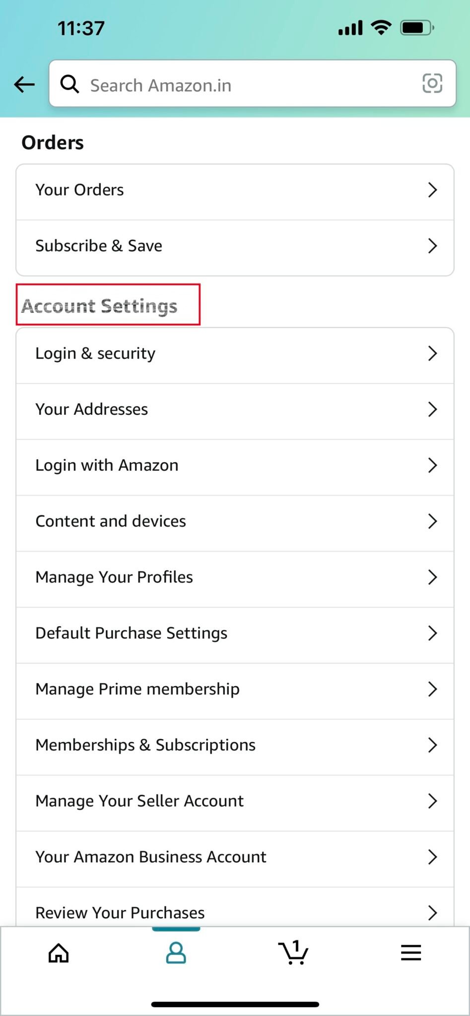
Task: Tap the Home icon in bottom navigation
Action: pos(58,952)
